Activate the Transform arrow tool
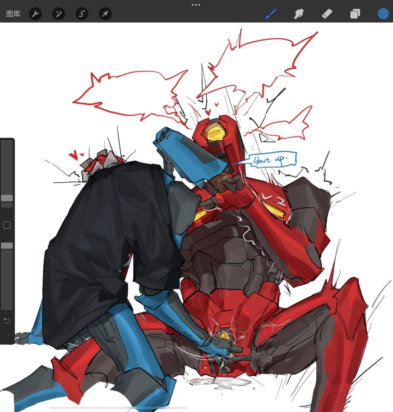 [105, 14]
